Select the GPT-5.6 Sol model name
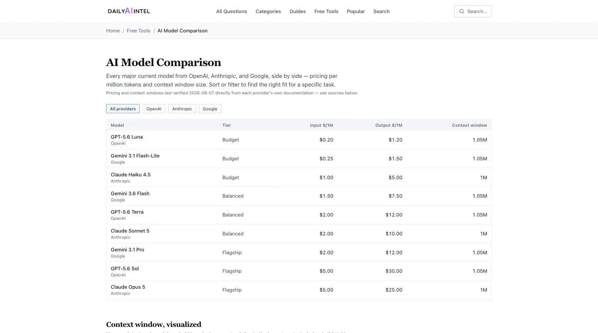598x333 pixels. (125, 269)
